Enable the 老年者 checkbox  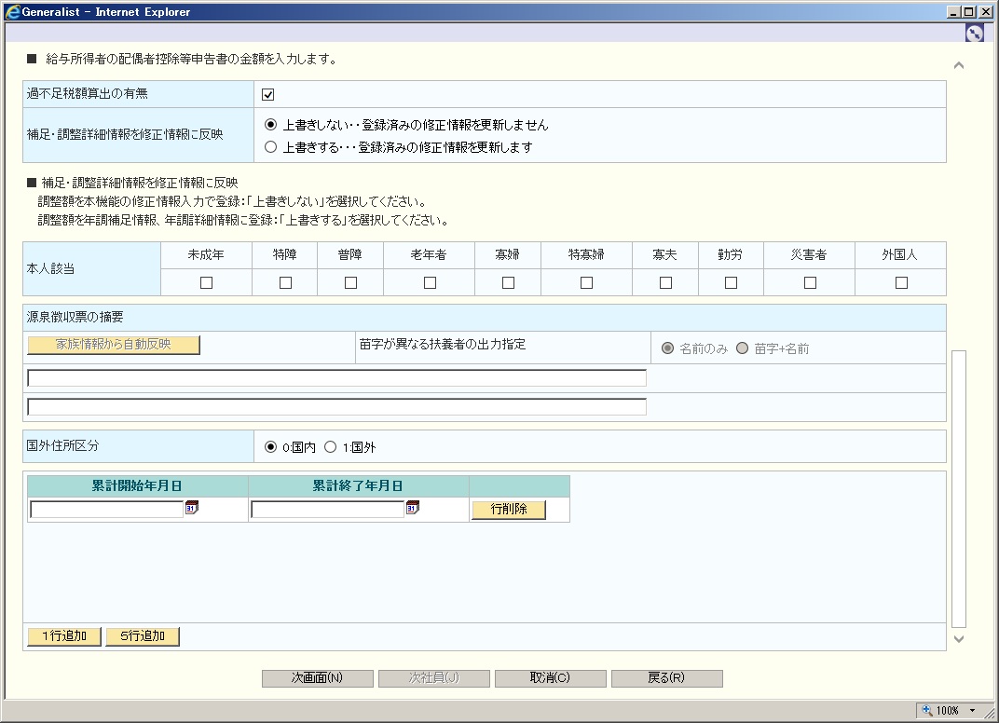[x=430, y=283]
